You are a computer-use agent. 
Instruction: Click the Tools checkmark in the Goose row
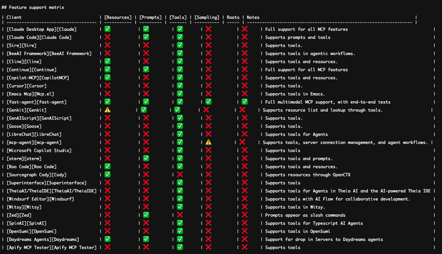(180, 126)
